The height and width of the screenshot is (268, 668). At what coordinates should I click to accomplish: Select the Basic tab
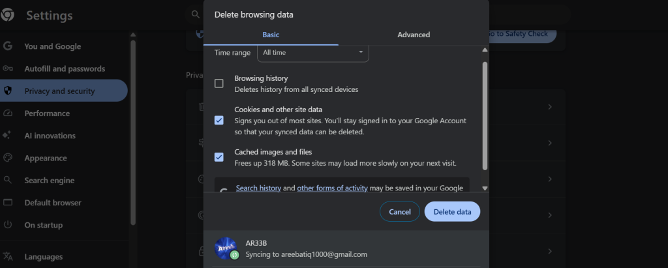[271, 35]
